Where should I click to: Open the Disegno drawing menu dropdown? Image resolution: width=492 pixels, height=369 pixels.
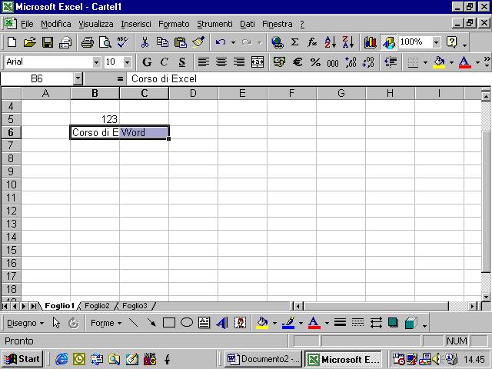tap(25, 323)
